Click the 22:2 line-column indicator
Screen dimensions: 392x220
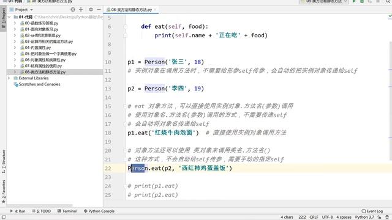(302, 218)
